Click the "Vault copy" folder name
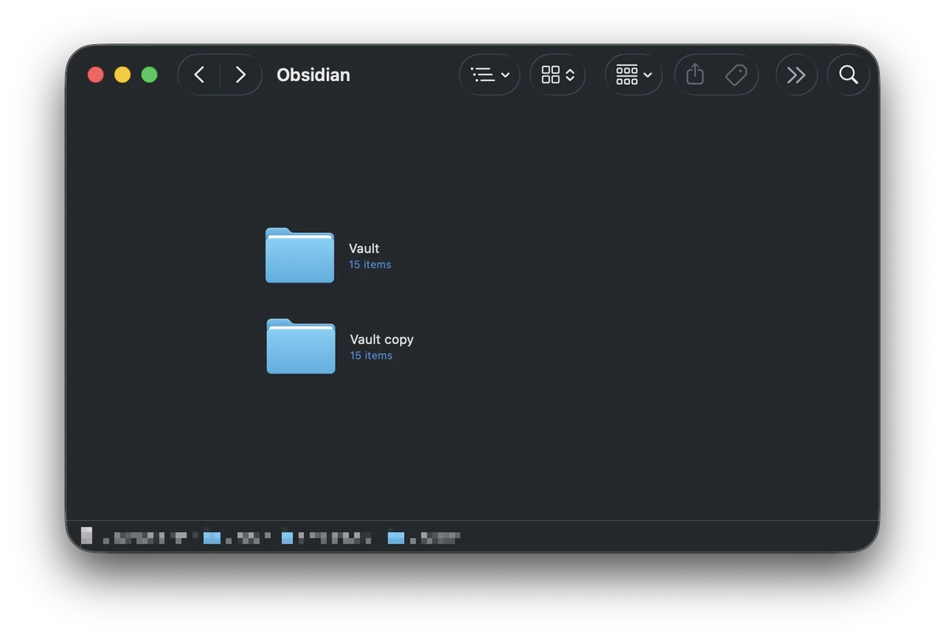This screenshot has height=639, width=945. pos(382,339)
